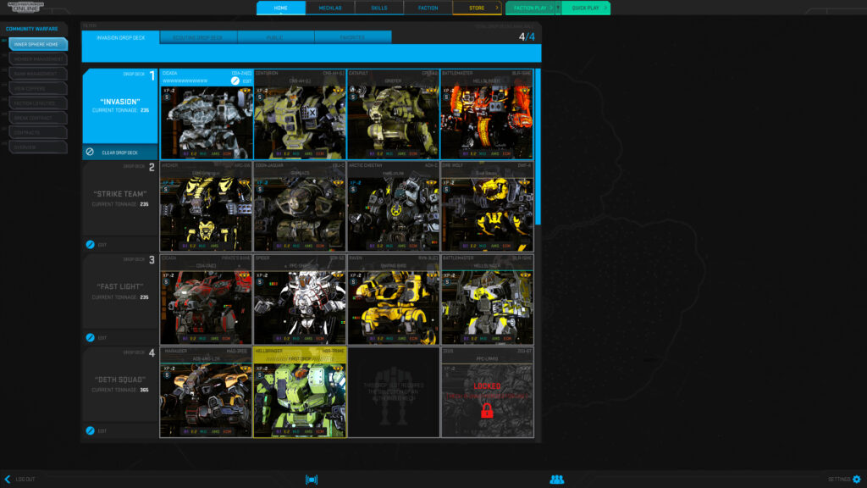Screen dimensions: 867x488
Task: Click the MechWarrior Online logo
Action: click(x=25, y=7)
